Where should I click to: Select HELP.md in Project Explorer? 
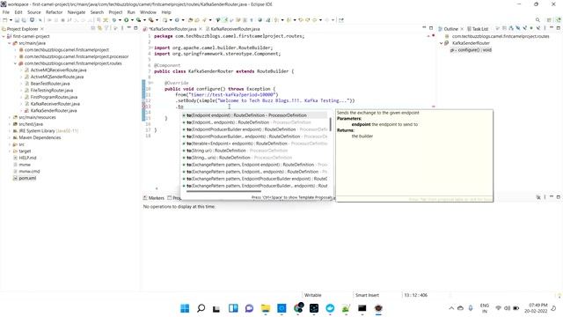pyautogui.click(x=27, y=158)
